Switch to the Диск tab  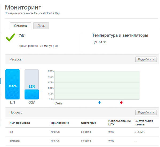click(x=41, y=26)
